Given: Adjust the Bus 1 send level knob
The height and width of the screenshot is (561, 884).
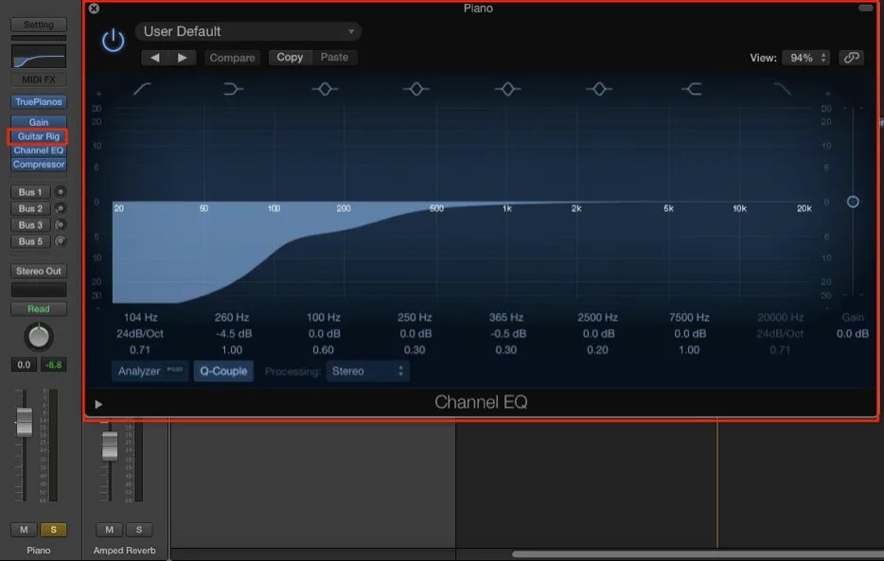Looking at the screenshot, I should coord(60,192).
